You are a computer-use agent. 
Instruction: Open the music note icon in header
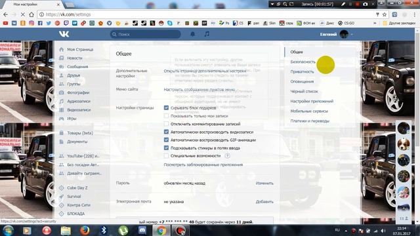click(207, 34)
